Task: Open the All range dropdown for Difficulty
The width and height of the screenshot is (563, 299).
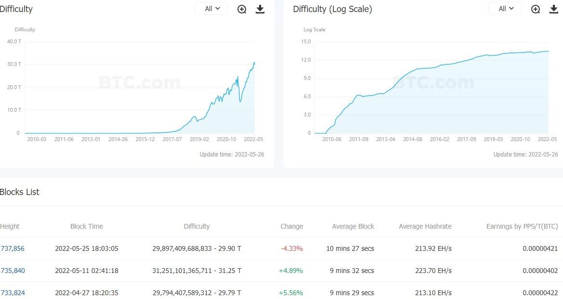Action: click(x=211, y=9)
